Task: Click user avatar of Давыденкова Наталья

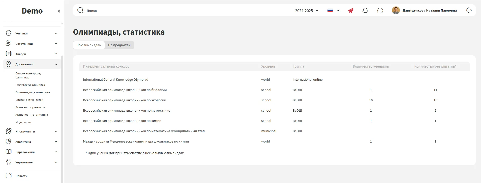Action: [x=396, y=10]
